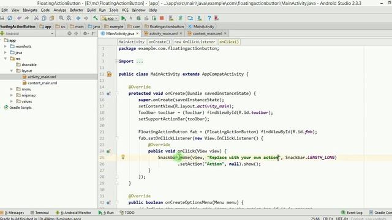Select content_main.xml in project tree
The height and width of the screenshot is (220, 392).
40,83
